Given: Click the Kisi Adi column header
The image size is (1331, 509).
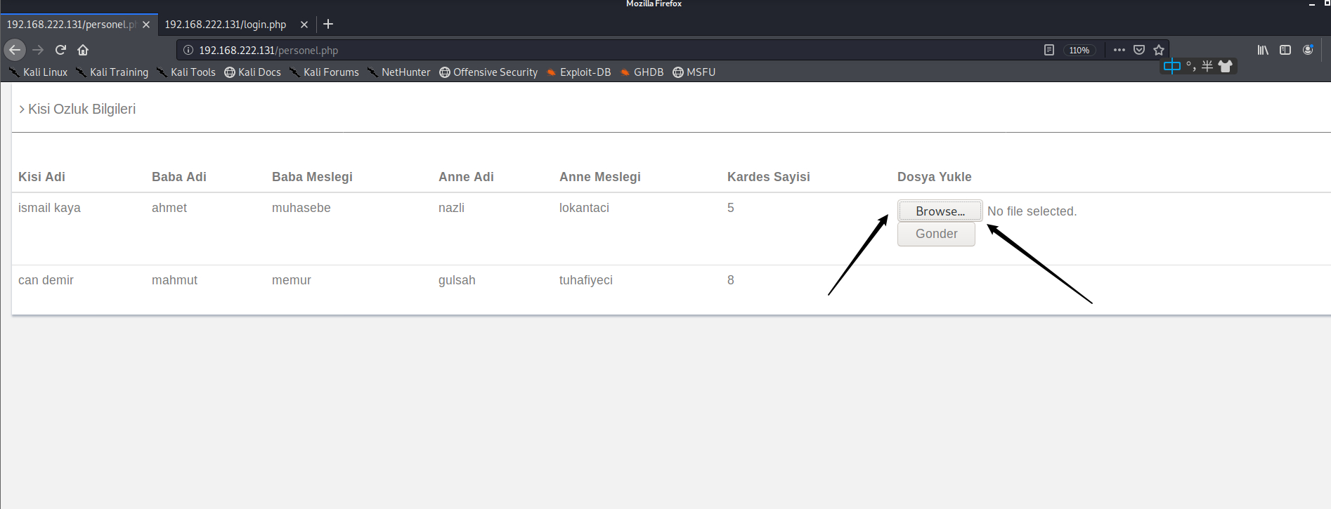Looking at the screenshot, I should (x=41, y=177).
